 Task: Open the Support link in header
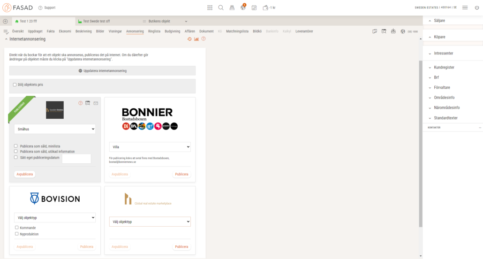point(47,8)
